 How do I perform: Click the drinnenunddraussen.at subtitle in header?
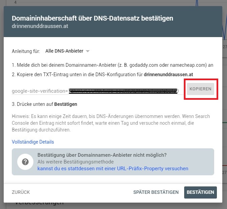(x=40, y=26)
